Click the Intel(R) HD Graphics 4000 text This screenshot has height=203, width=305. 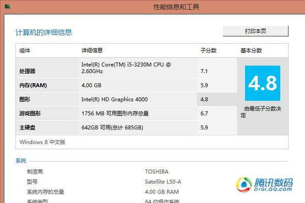point(114,99)
